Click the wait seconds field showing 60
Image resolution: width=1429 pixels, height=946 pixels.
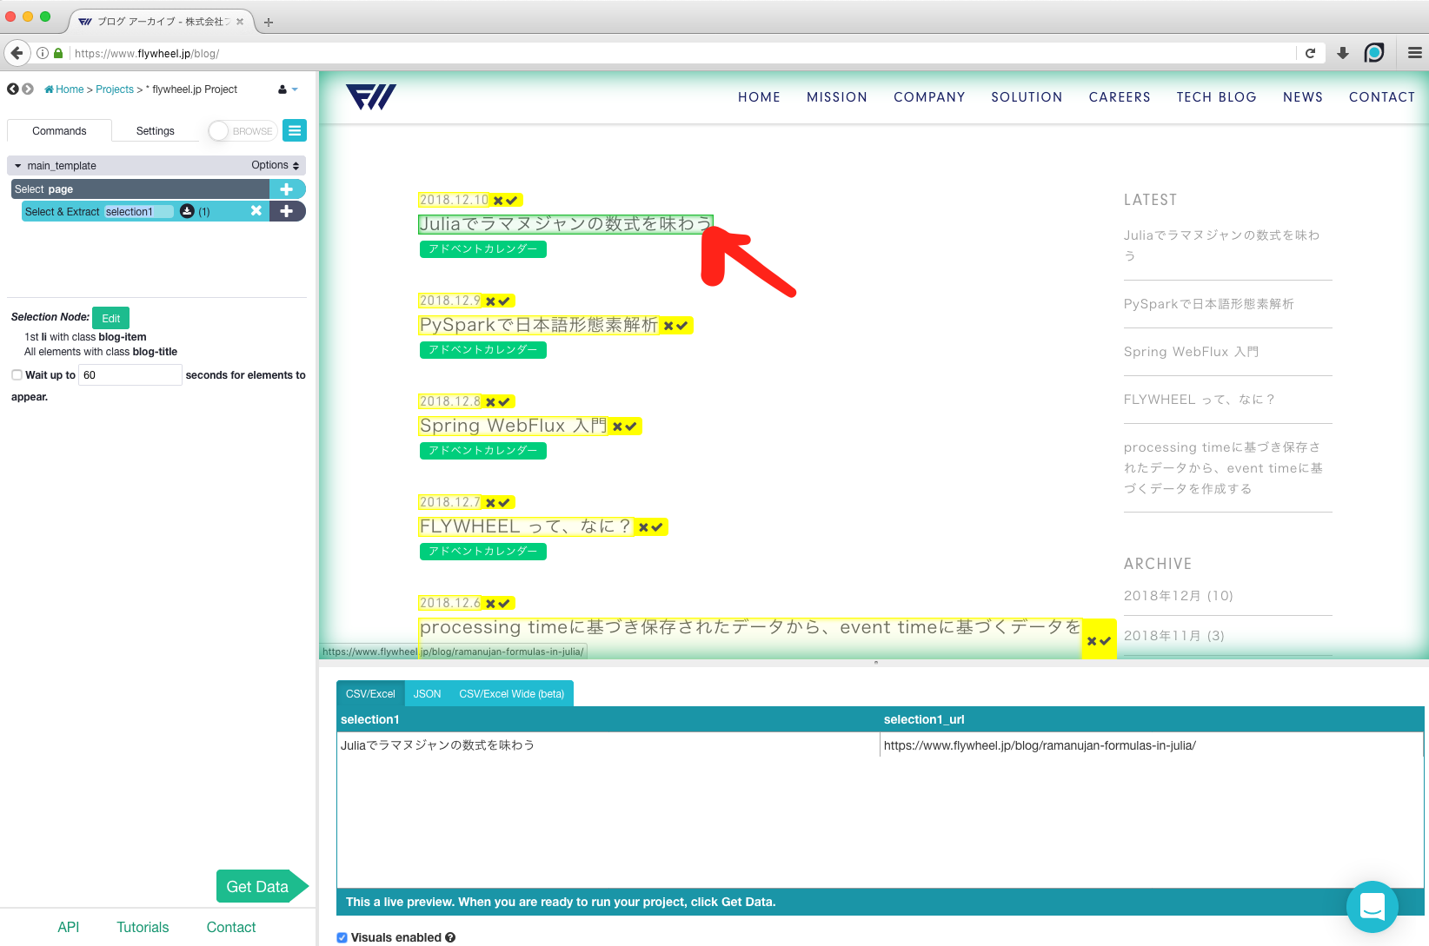pyautogui.click(x=130, y=374)
